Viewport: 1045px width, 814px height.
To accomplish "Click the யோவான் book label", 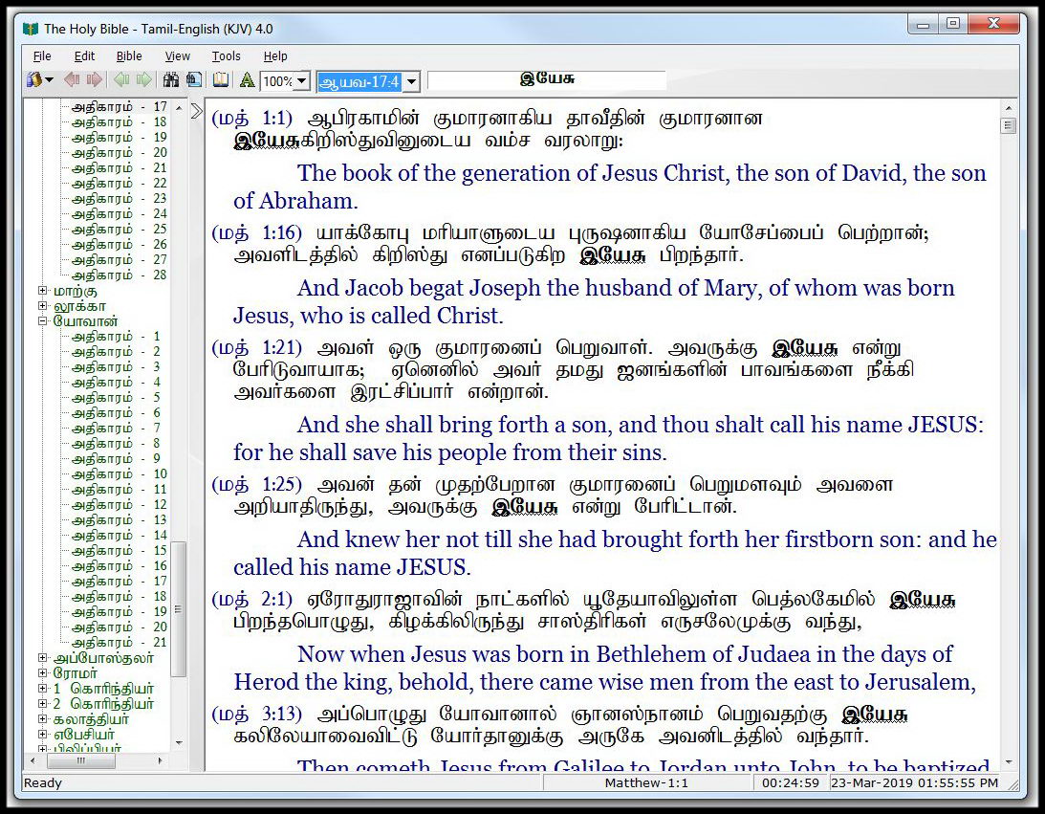I will pos(85,321).
